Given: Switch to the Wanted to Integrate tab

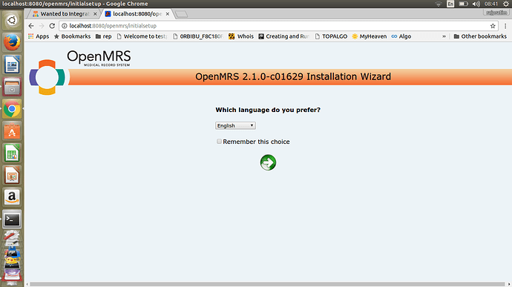Looking at the screenshot, I should (x=65, y=14).
